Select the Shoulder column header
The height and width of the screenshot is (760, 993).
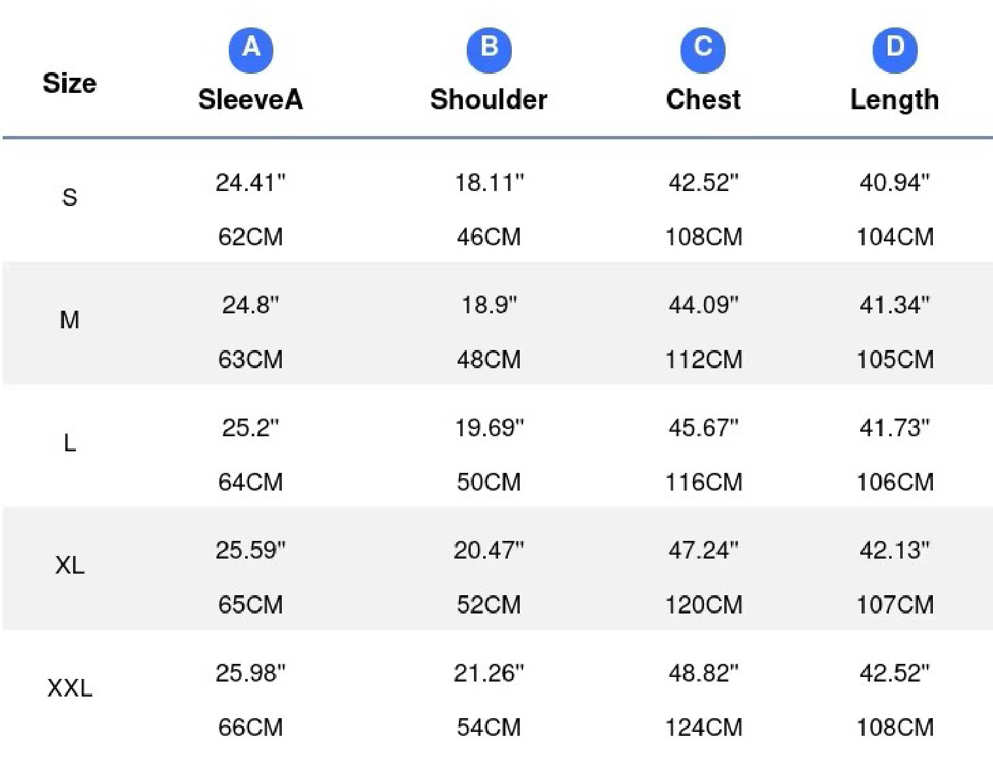point(488,99)
